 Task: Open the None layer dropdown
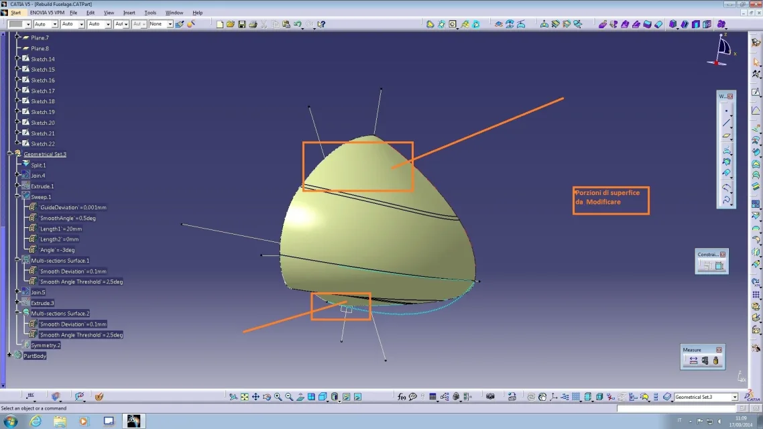[x=170, y=24]
